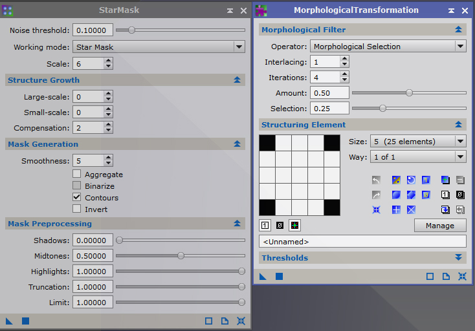
Task: Click the gray back-arrow stack icon
Action: (460, 210)
